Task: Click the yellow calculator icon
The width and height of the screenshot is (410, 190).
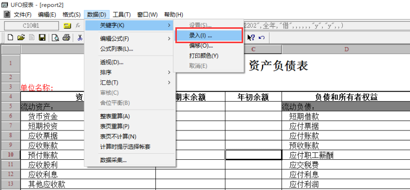Action: (x=67, y=26)
